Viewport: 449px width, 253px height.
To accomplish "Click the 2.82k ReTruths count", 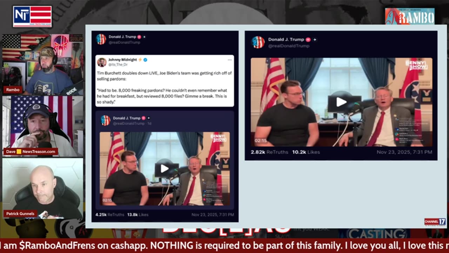I will pyautogui.click(x=269, y=152).
